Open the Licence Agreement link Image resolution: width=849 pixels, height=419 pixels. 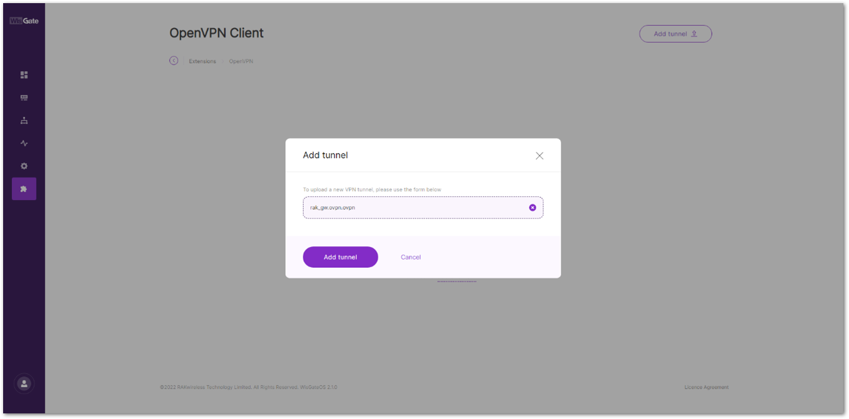(x=706, y=387)
